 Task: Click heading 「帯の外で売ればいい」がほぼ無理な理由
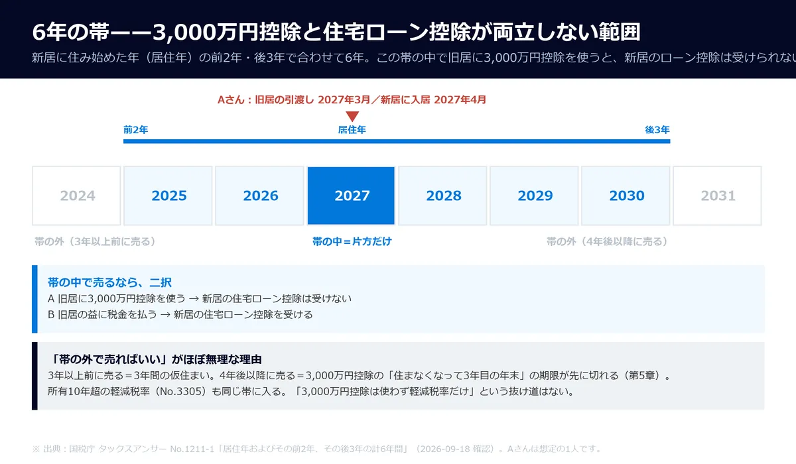pyautogui.click(x=155, y=359)
